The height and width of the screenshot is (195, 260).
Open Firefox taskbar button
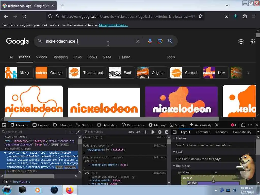click(70, 190)
